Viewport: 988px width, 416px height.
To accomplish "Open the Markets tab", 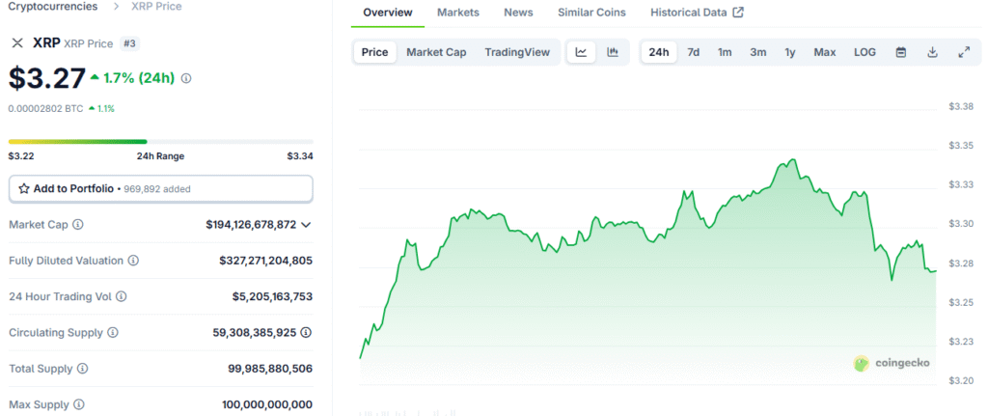I will point(457,13).
